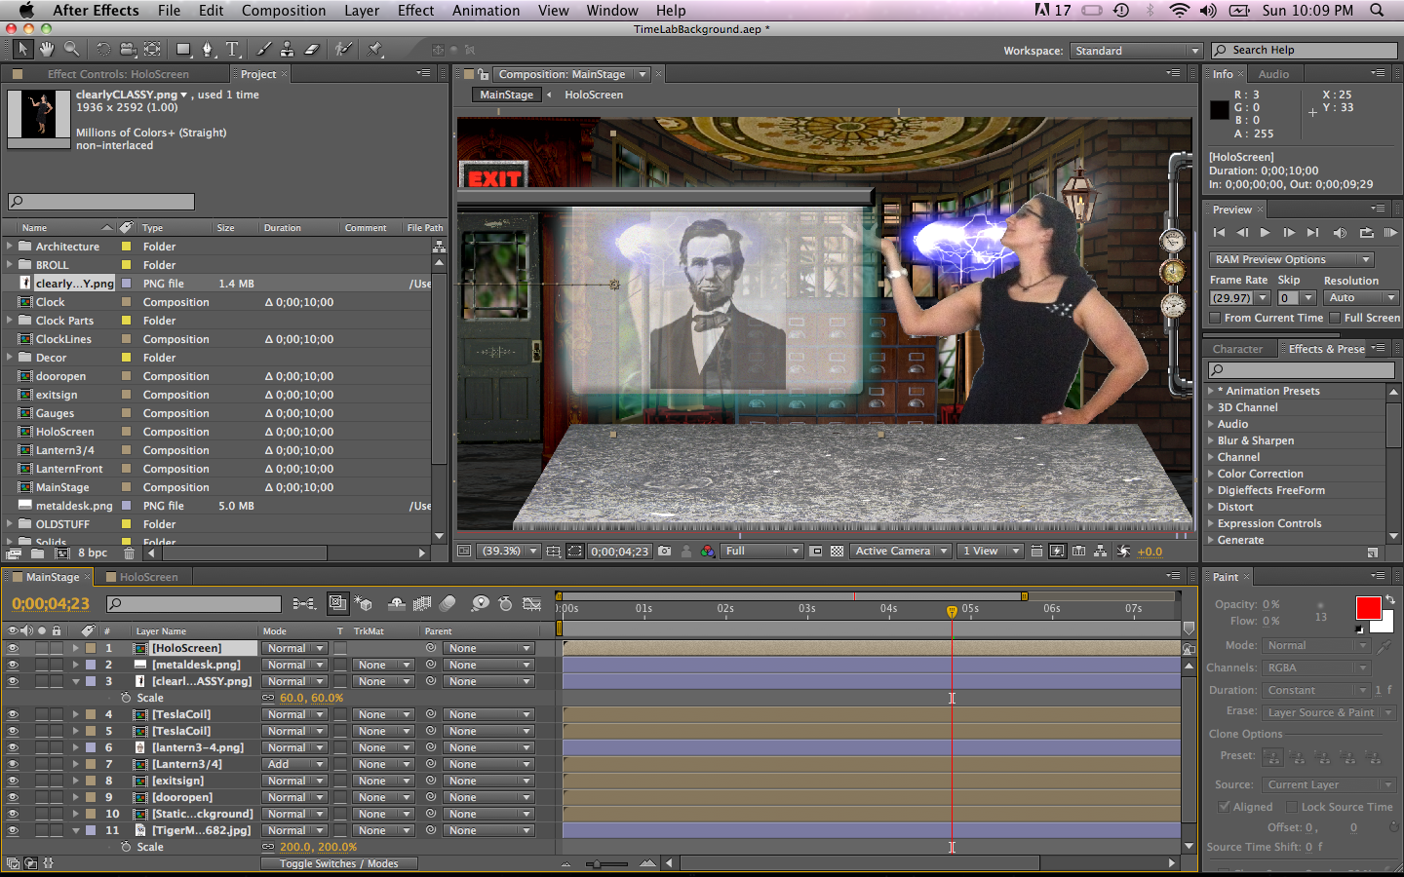
Task: Check the Aligned option in Paint panel
Action: (x=1226, y=806)
